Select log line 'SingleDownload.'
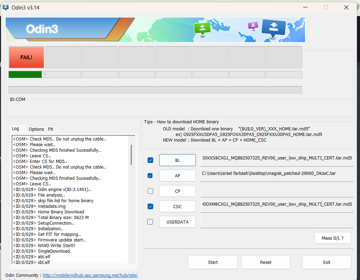This screenshot has width=360, height=280. click(42, 251)
